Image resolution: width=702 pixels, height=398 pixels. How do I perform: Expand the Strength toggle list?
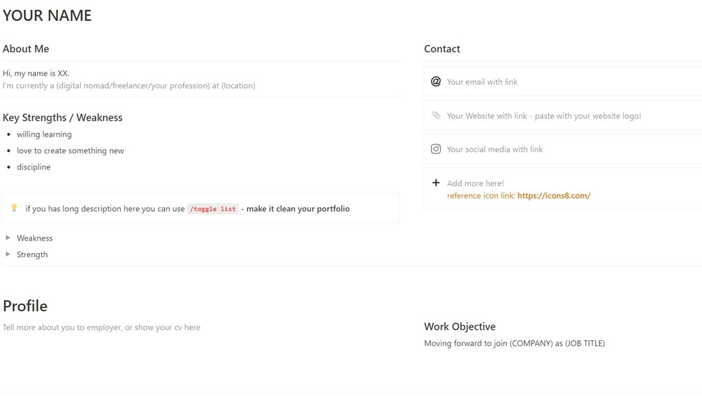coord(8,254)
